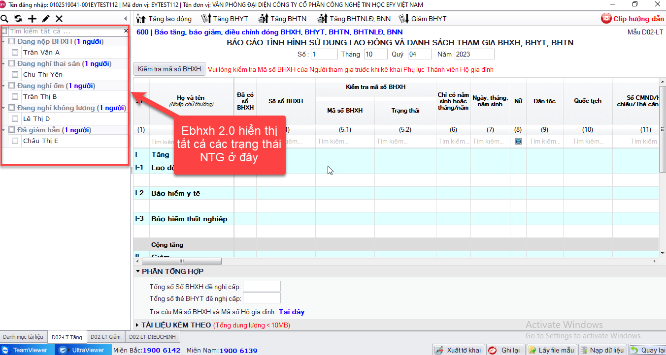Image resolution: width=666 pixels, height=355 pixels.
Task: Click the X delete icon in left toolbar
Action: 59,19
